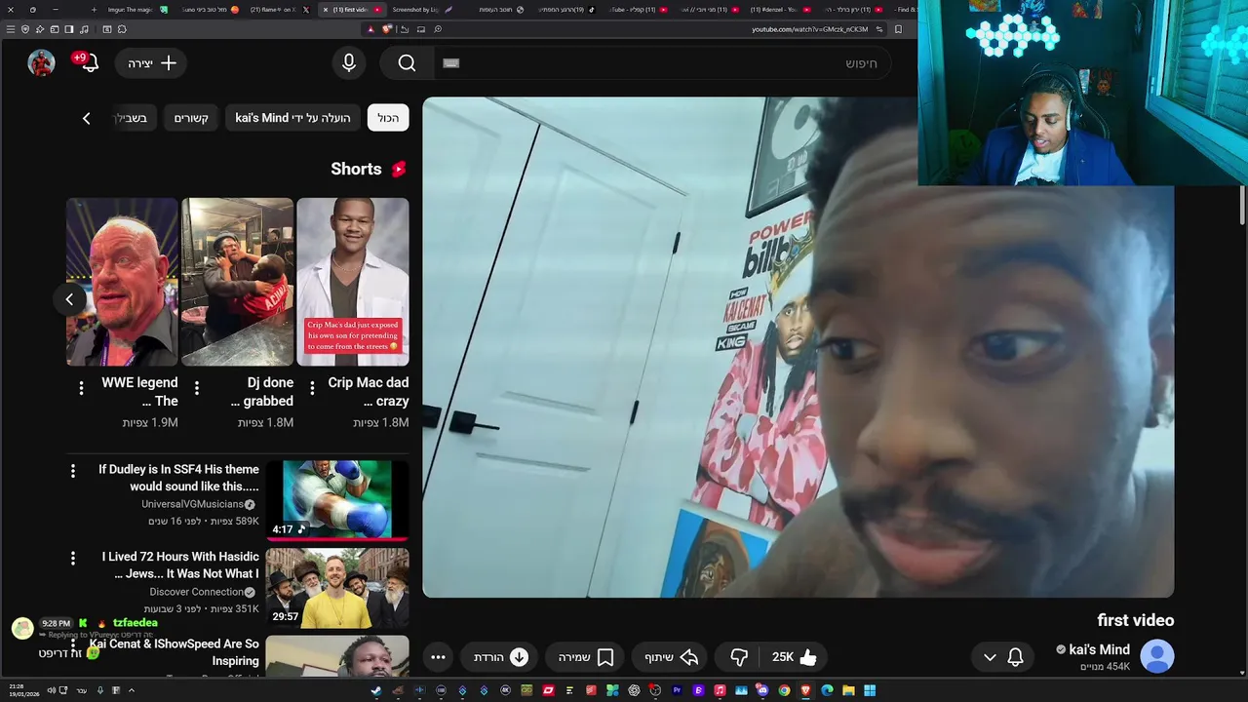Select 'הועלה על ידי kai's Mind' chip
Image resolution: width=1248 pixels, height=702 pixels.
coord(292,118)
